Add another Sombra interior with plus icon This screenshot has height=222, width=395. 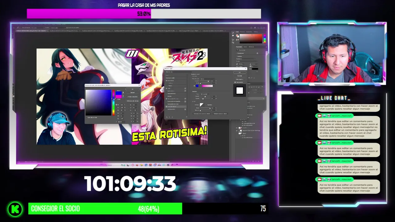(x=185, y=91)
